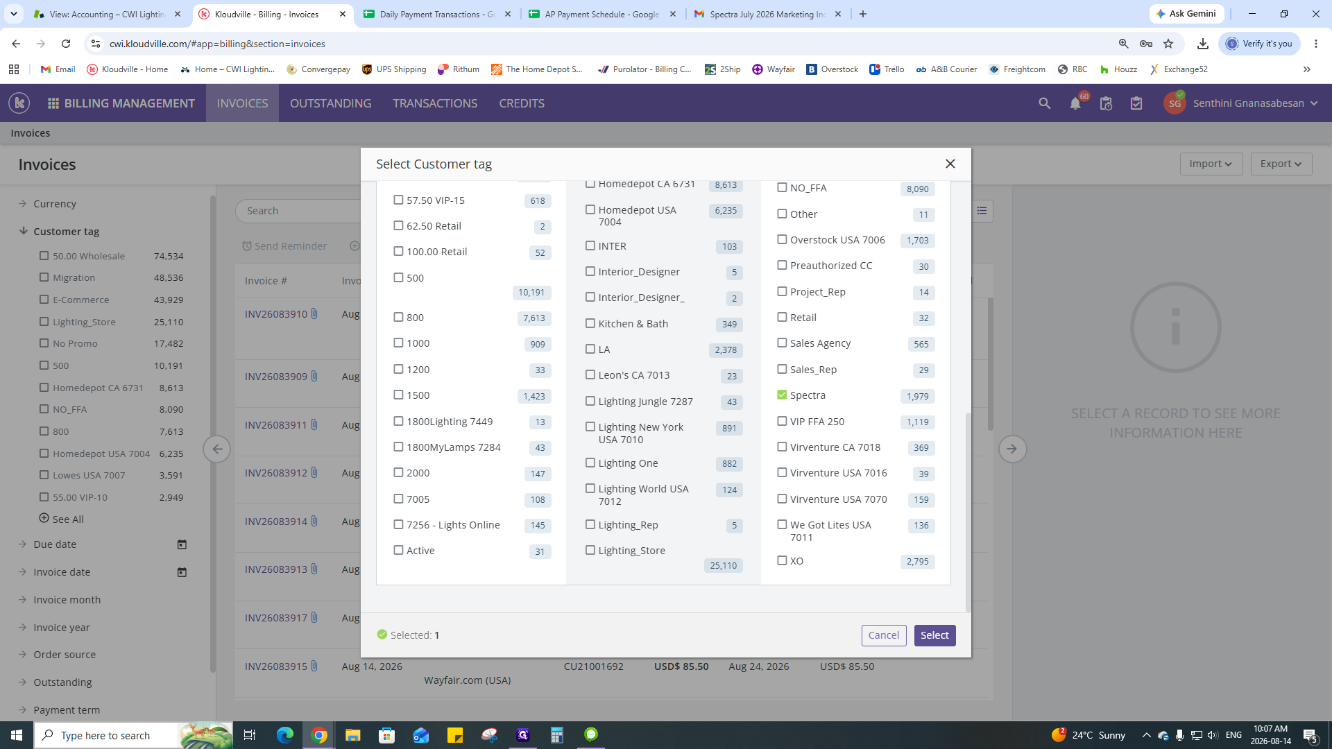Uncheck the Spectra tag checkbox
This screenshot has height=749, width=1332.
782,395
